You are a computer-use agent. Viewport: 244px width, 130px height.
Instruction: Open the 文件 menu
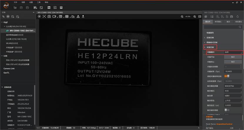click(x=15, y=2)
